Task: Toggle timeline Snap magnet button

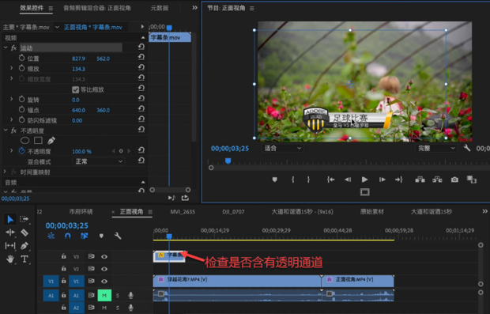Action: 67,236
